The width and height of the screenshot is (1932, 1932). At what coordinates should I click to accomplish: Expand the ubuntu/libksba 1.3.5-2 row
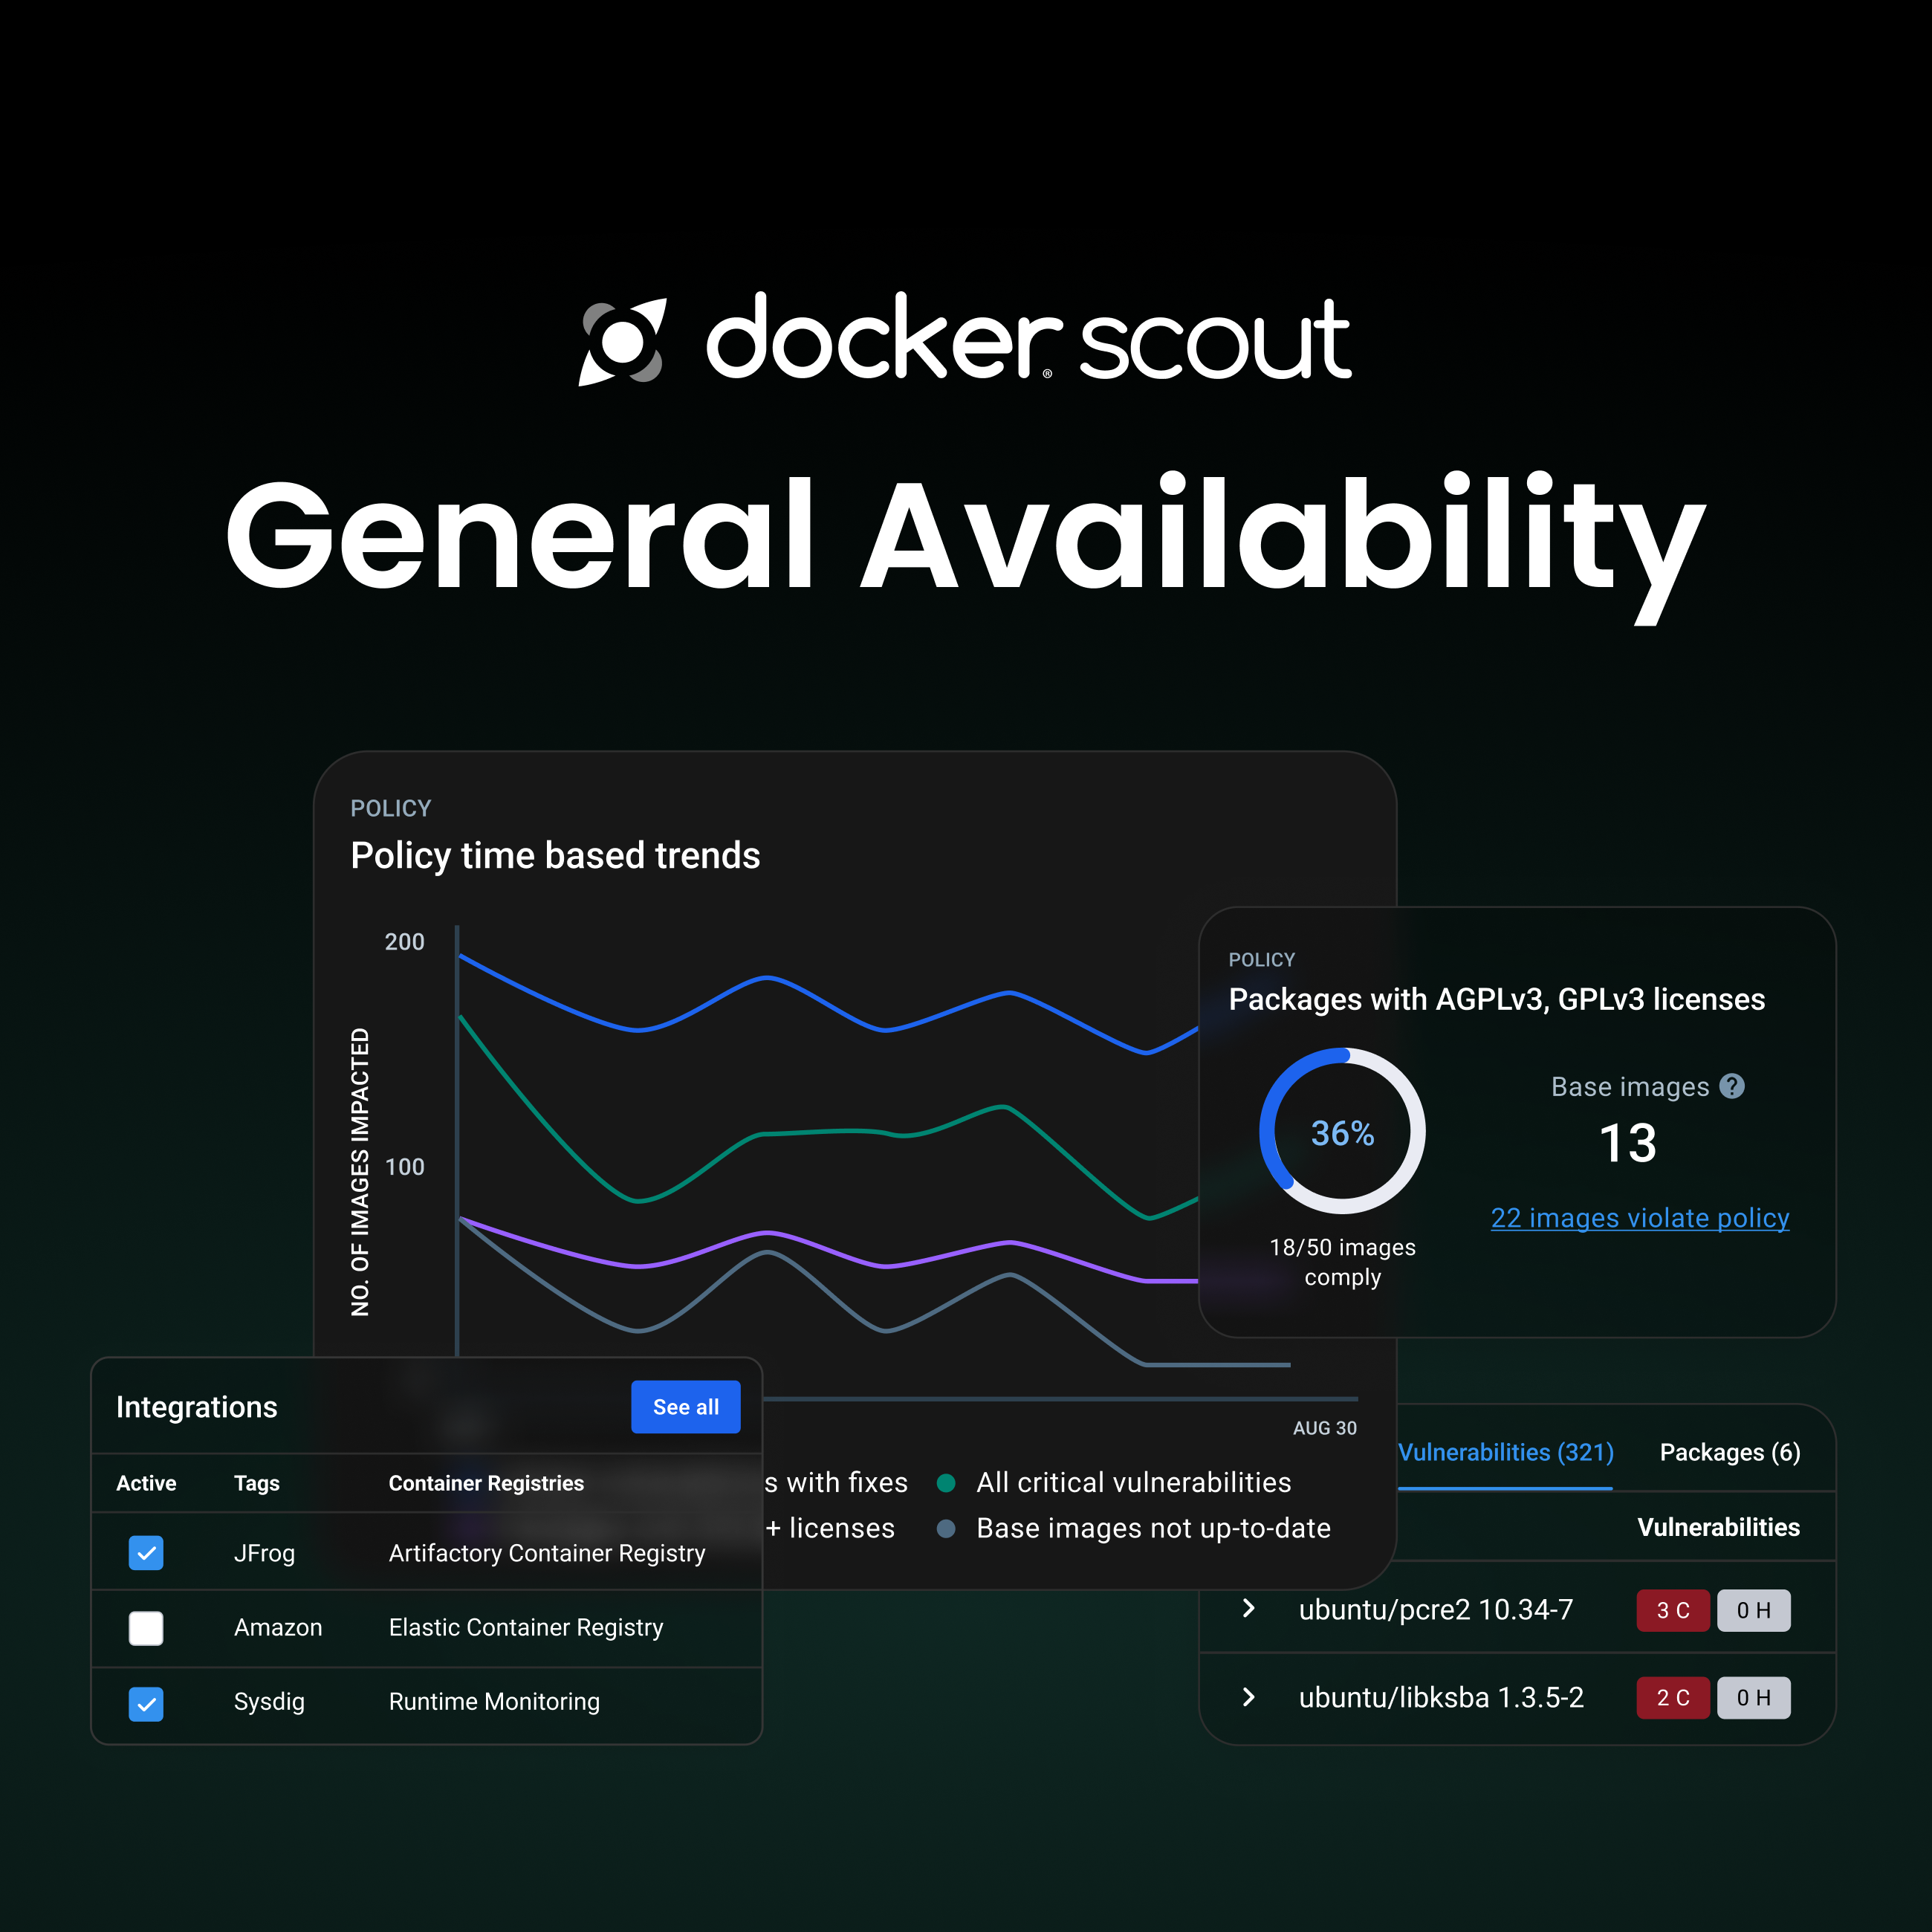click(x=1248, y=1697)
